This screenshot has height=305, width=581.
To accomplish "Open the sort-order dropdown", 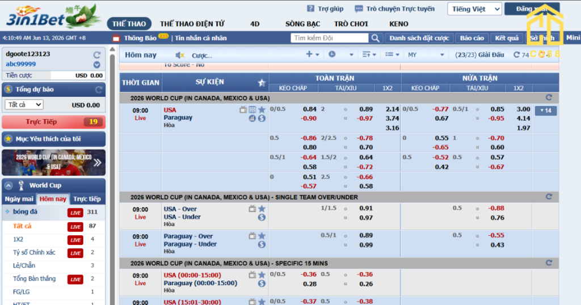I will coord(369,54).
